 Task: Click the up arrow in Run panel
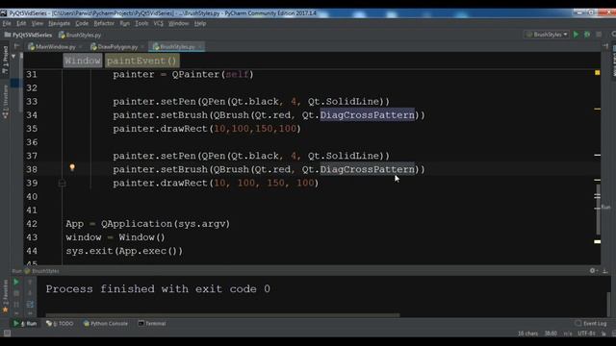30,282
